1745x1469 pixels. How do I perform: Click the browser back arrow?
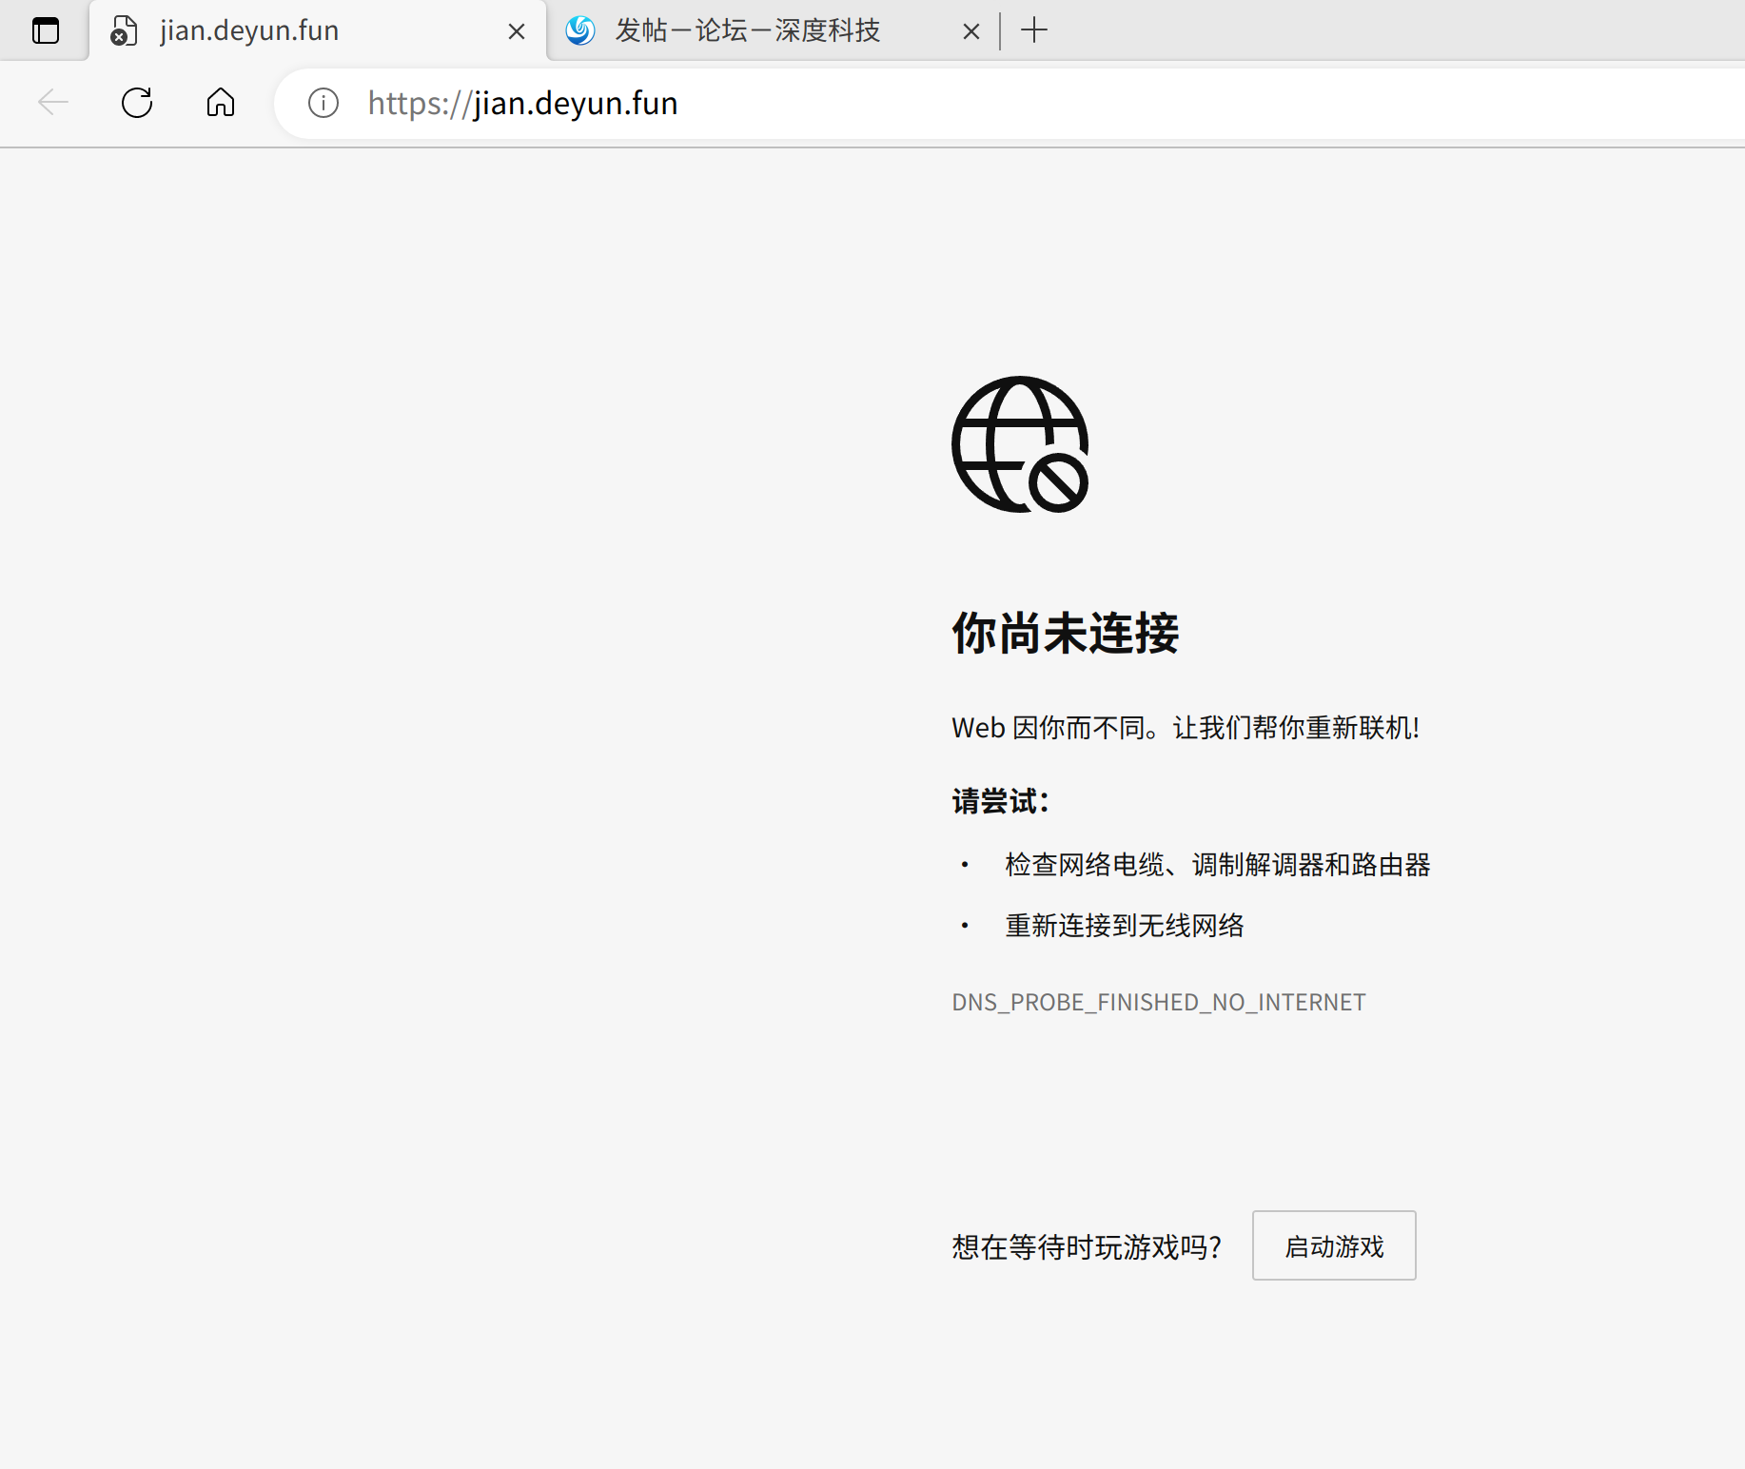click(53, 102)
